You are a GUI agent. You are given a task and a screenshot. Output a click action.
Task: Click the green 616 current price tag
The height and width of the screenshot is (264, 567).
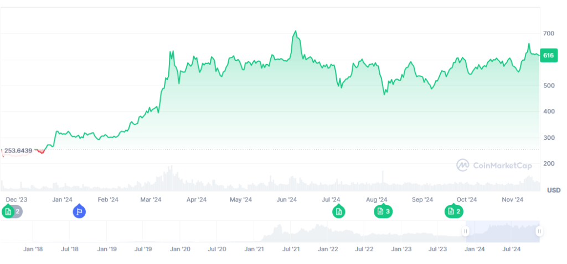(x=548, y=55)
